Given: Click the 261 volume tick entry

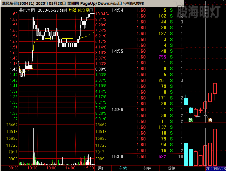Looking at the screenshot, I should coord(162,81).
